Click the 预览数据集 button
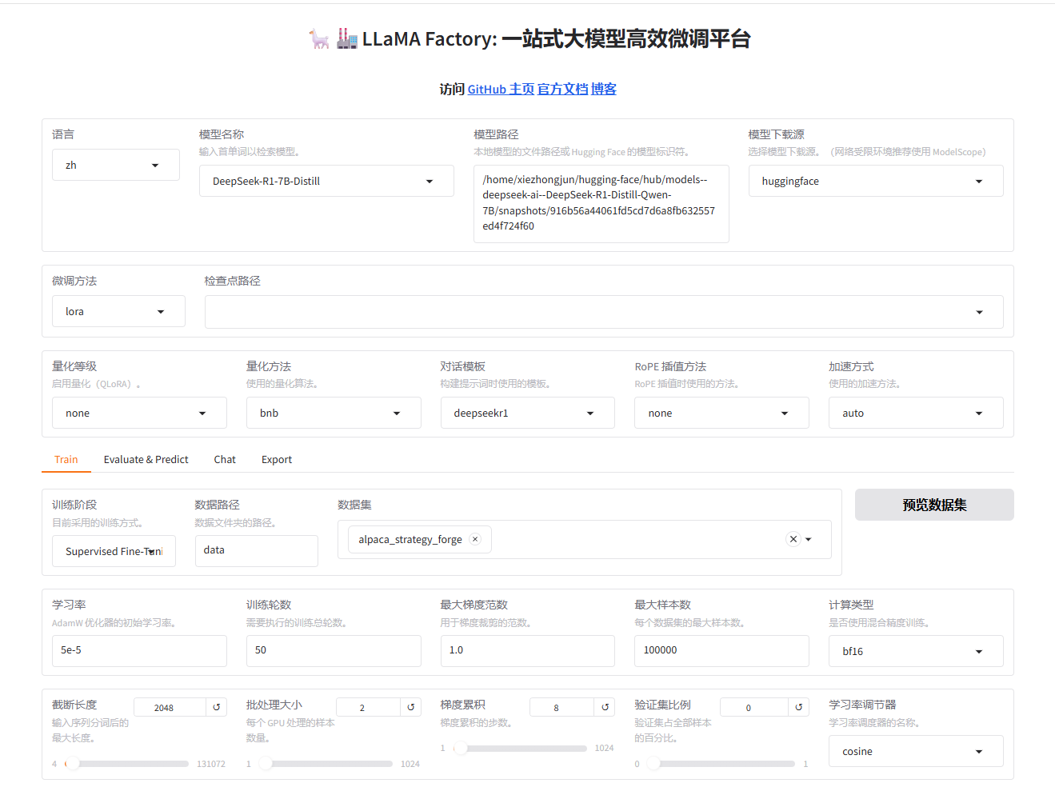Image resolution: width=1055 pixels, height=791 pixels. pos(934,505)
